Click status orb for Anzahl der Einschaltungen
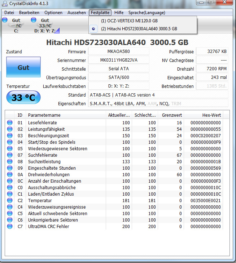Screen dimensions: 236x263 (10, 181)
